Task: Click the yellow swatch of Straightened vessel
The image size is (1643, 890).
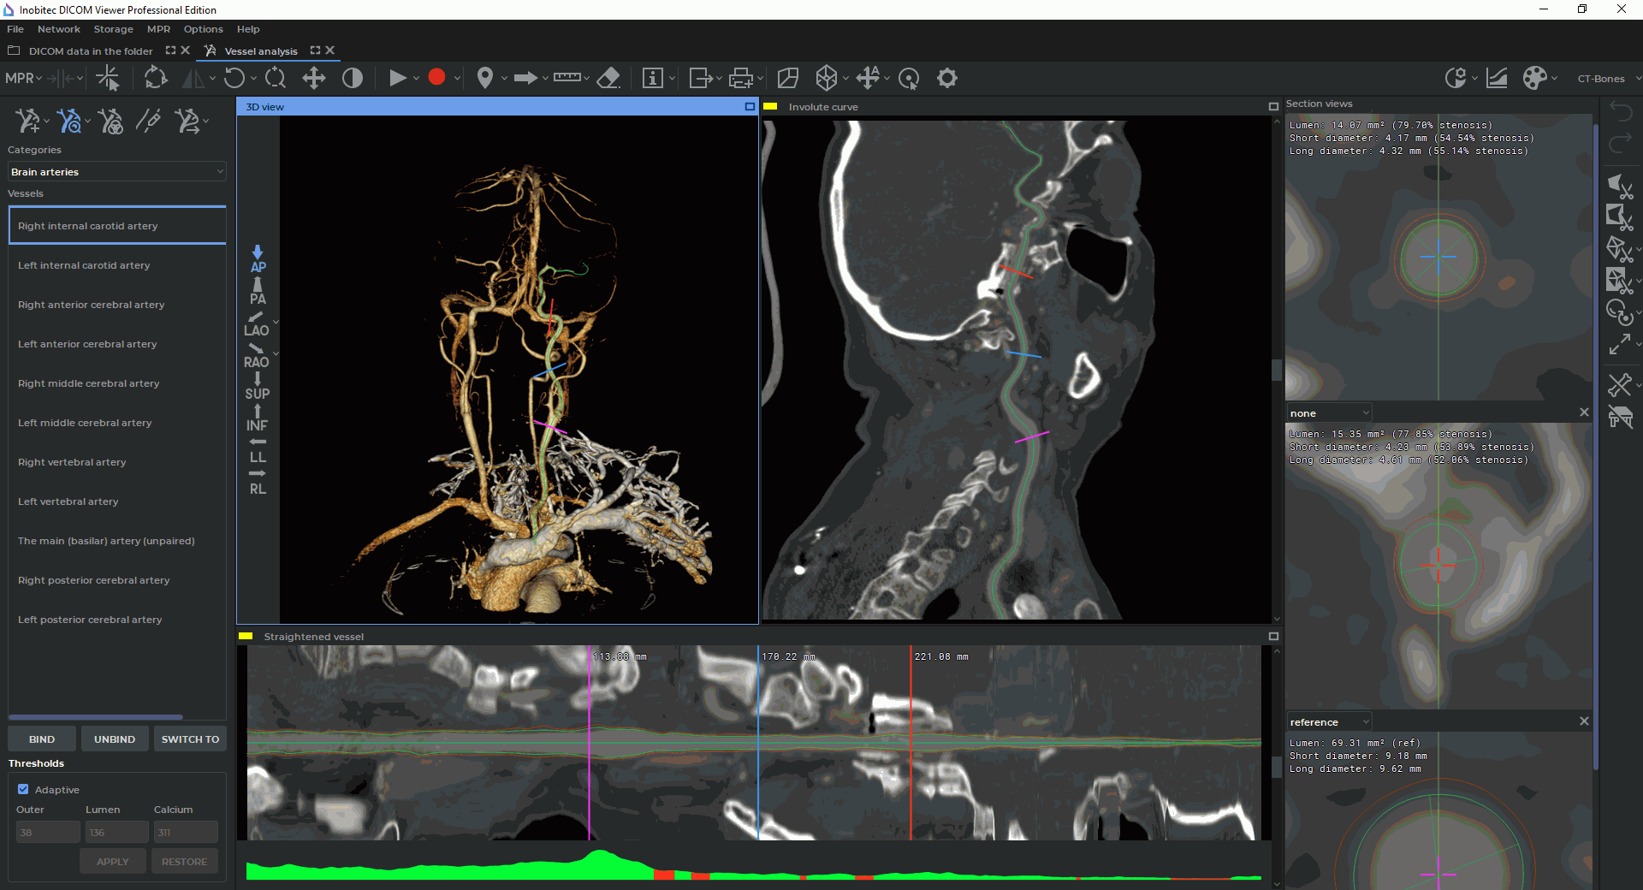Action: click(x=246, y=637)
